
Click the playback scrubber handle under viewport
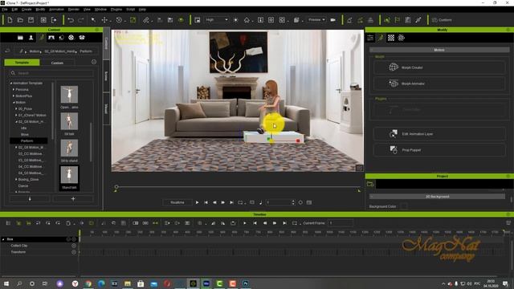tap(116, 187)
